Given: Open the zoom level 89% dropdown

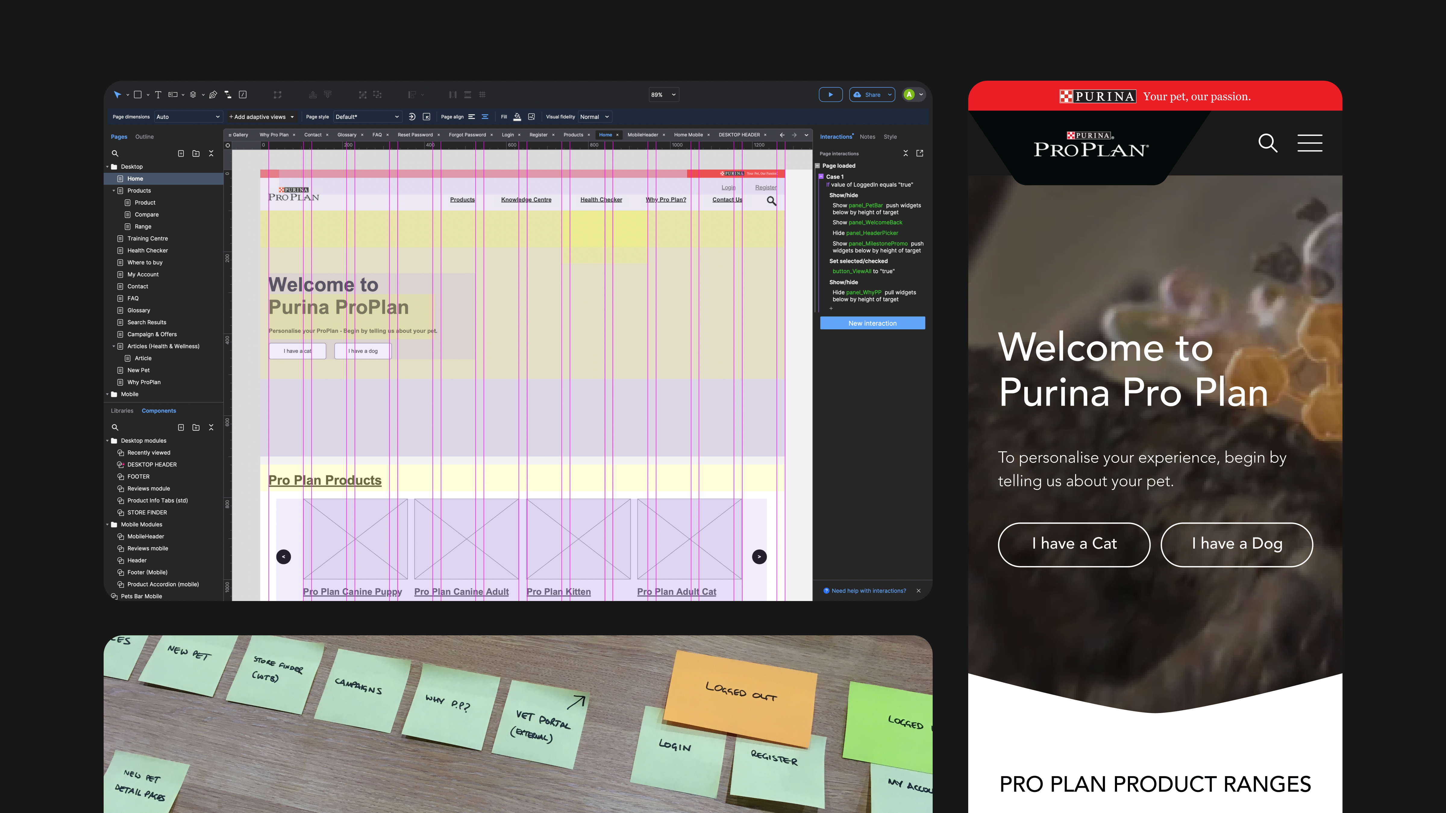Looking at the screenshot, I should pyautogui.click(x=663, y=95).
